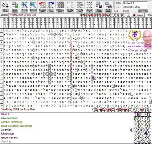Screen dimensions: 152x144
Task: Select the renouncement term
Action: click(x=9, y=137)
